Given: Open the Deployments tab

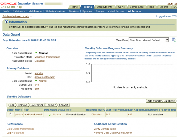Looking at the screenshot, I should point(105,7).
